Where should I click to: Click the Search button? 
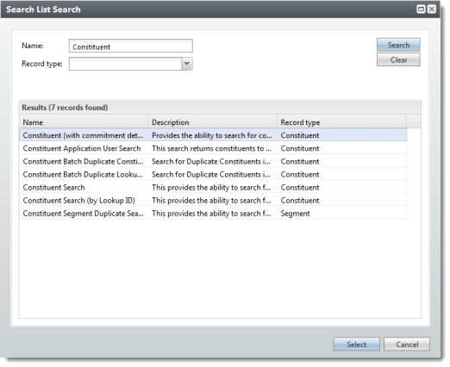[398, 45]
